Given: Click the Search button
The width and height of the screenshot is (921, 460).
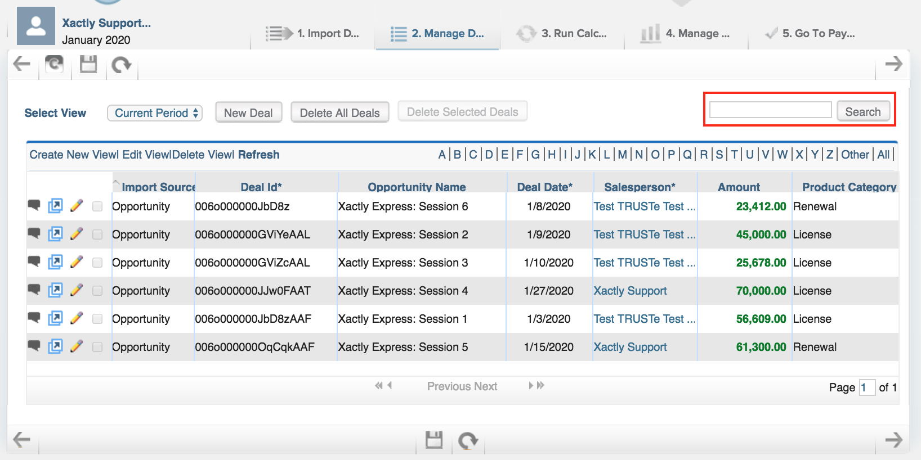Looking at the screenshot, I should point(863,111).
